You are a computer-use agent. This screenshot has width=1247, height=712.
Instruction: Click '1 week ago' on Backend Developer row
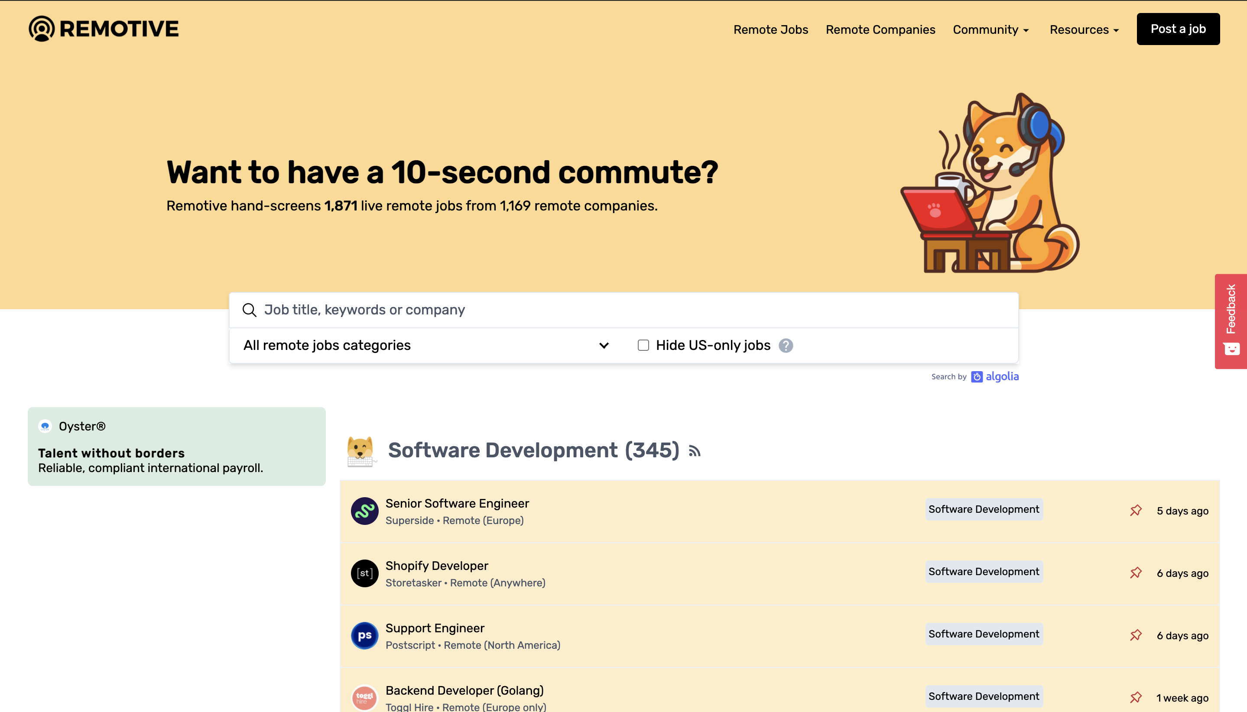pos(1182,698)
